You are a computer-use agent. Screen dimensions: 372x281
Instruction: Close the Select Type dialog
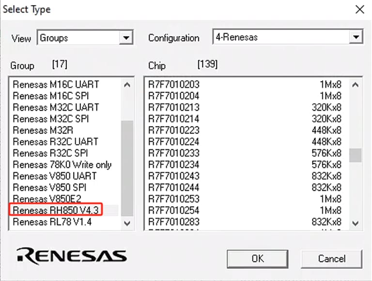point(359,9)
